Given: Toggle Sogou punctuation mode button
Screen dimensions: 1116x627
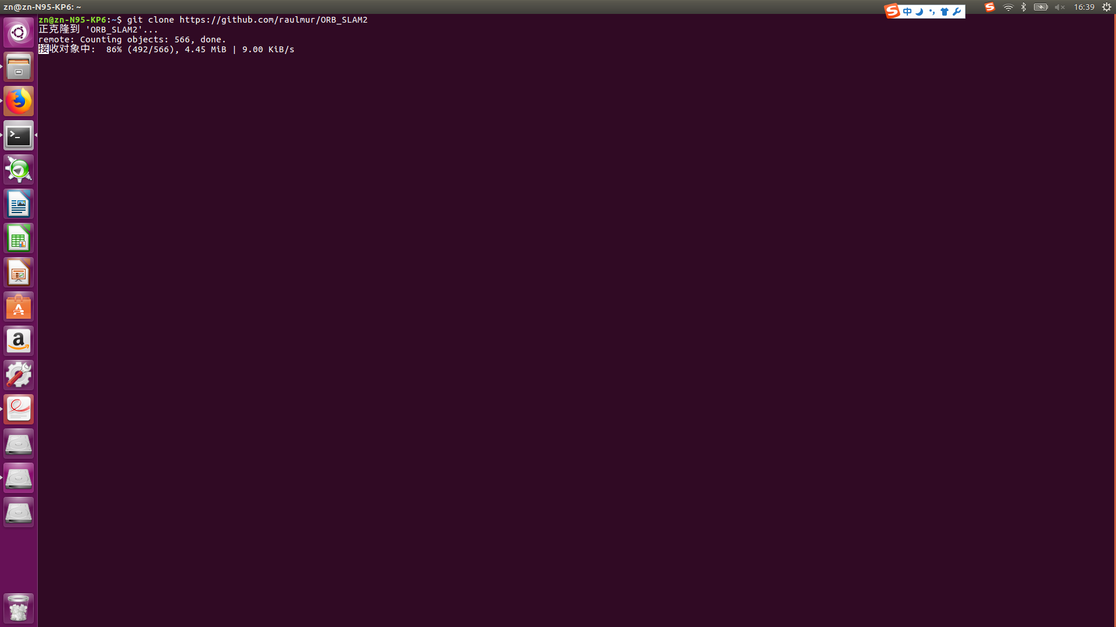Looking at the screenshot, I should coord(932,12).
